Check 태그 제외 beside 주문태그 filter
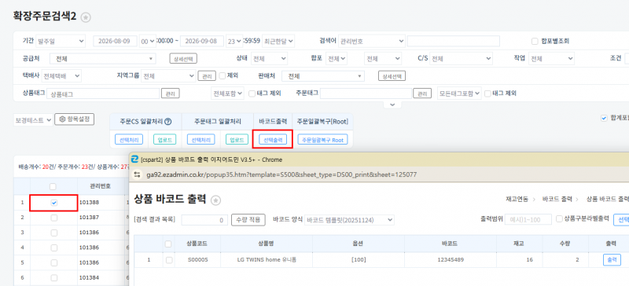The width and height of the screenshot is (629, 286). tap(487, 93)
